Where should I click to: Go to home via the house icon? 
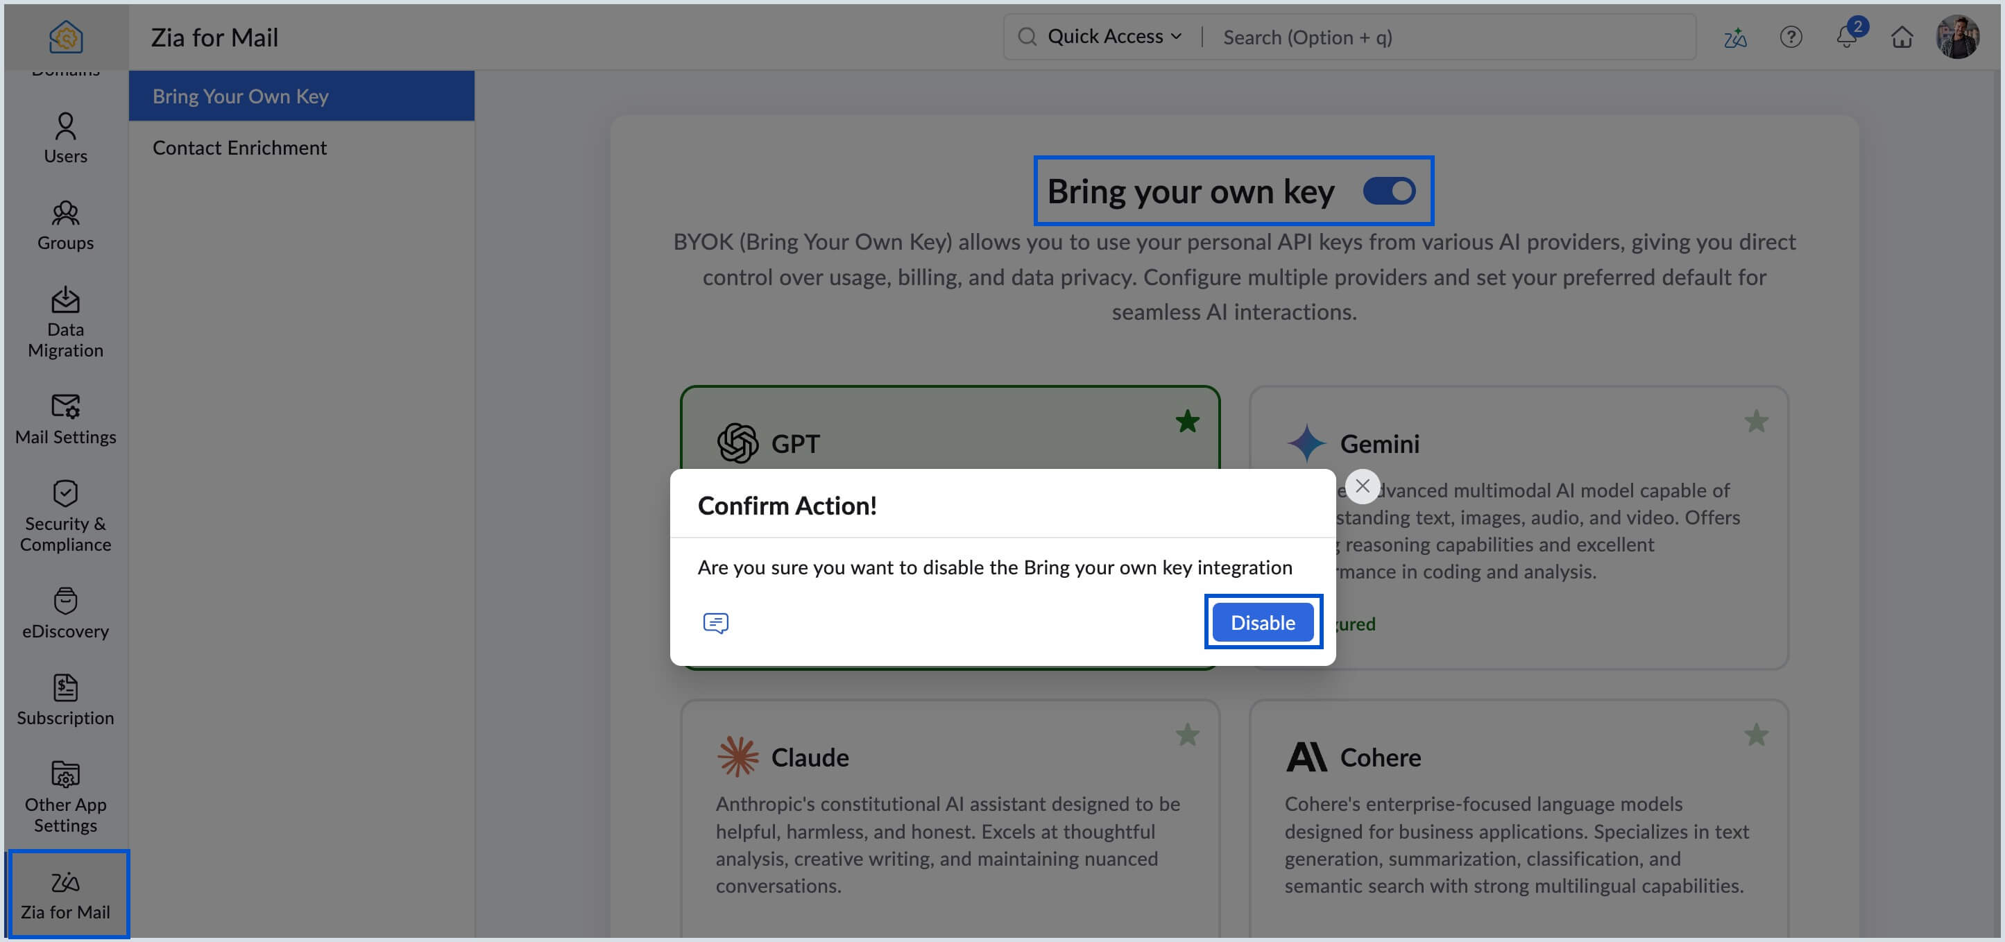(x=1902, y=37)
